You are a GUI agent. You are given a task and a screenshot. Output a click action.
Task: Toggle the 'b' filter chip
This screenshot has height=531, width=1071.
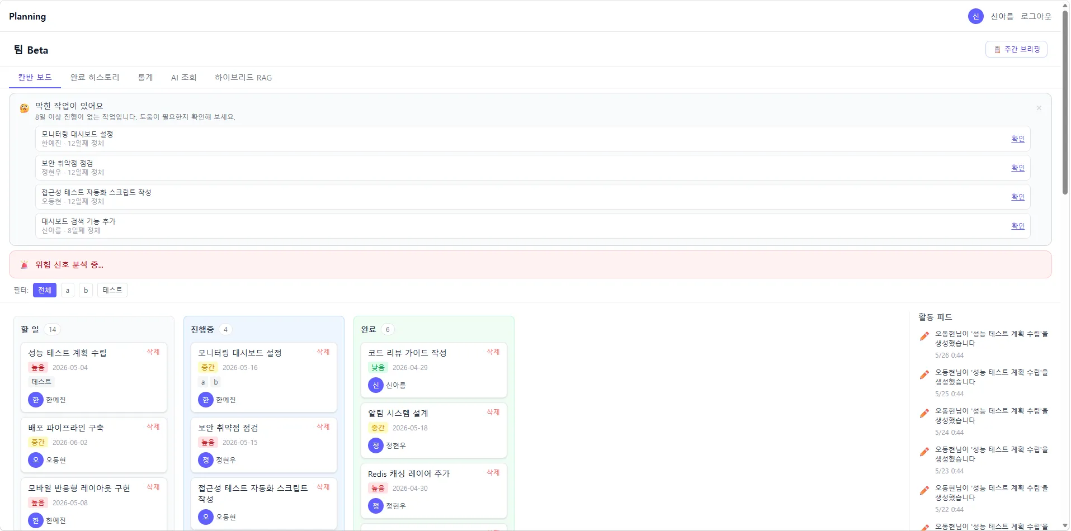point(86,290)
